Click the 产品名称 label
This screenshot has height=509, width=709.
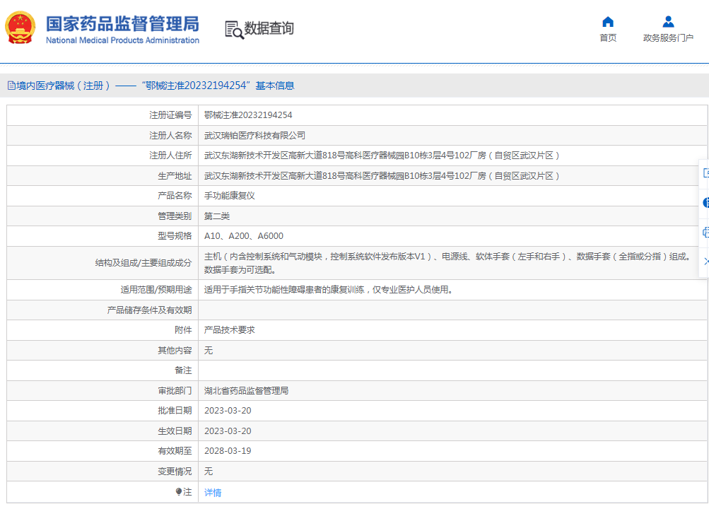tap(175, 196)
